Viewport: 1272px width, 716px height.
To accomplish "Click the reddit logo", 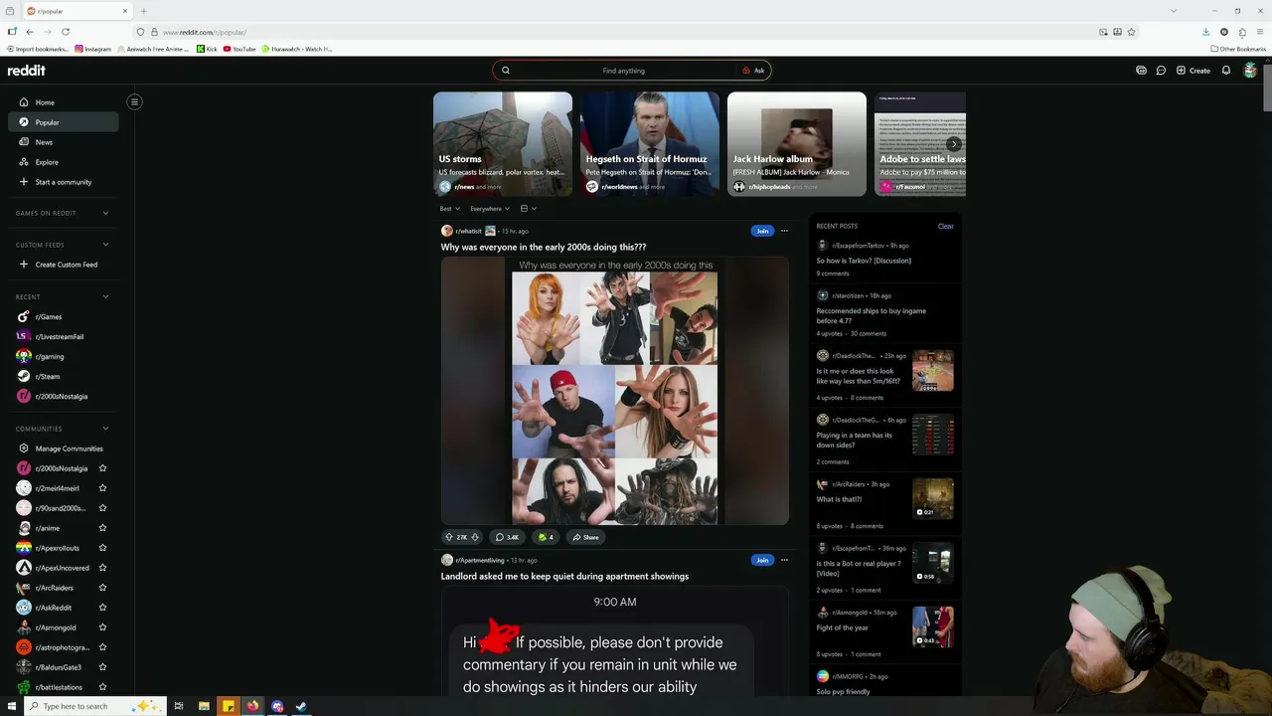I will pyautogui.click(x=27, y=71).
